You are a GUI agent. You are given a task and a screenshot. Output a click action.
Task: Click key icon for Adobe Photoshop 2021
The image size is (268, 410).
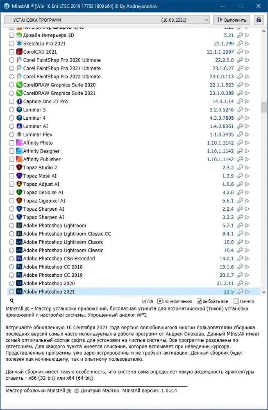click(x=240, y=292)
